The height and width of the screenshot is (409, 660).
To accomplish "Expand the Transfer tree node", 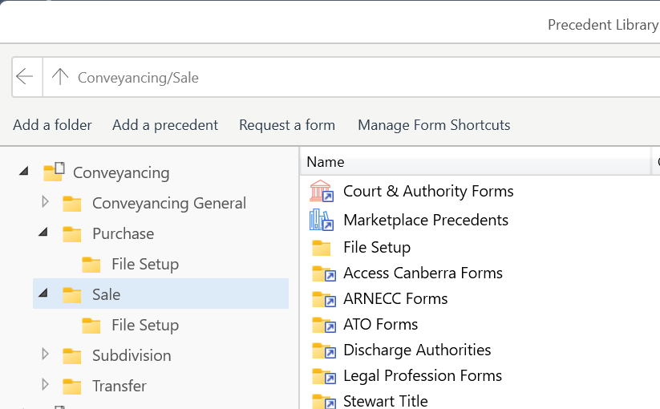I will [46, 385].
